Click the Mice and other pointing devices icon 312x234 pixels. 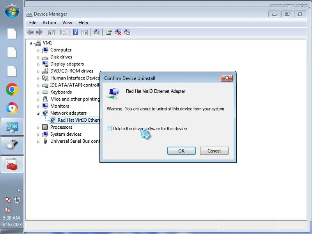45,99
